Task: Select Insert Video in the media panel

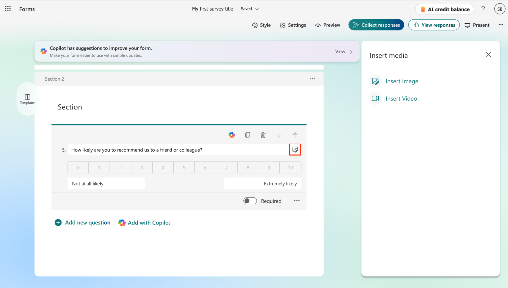Action: (400, 98)
